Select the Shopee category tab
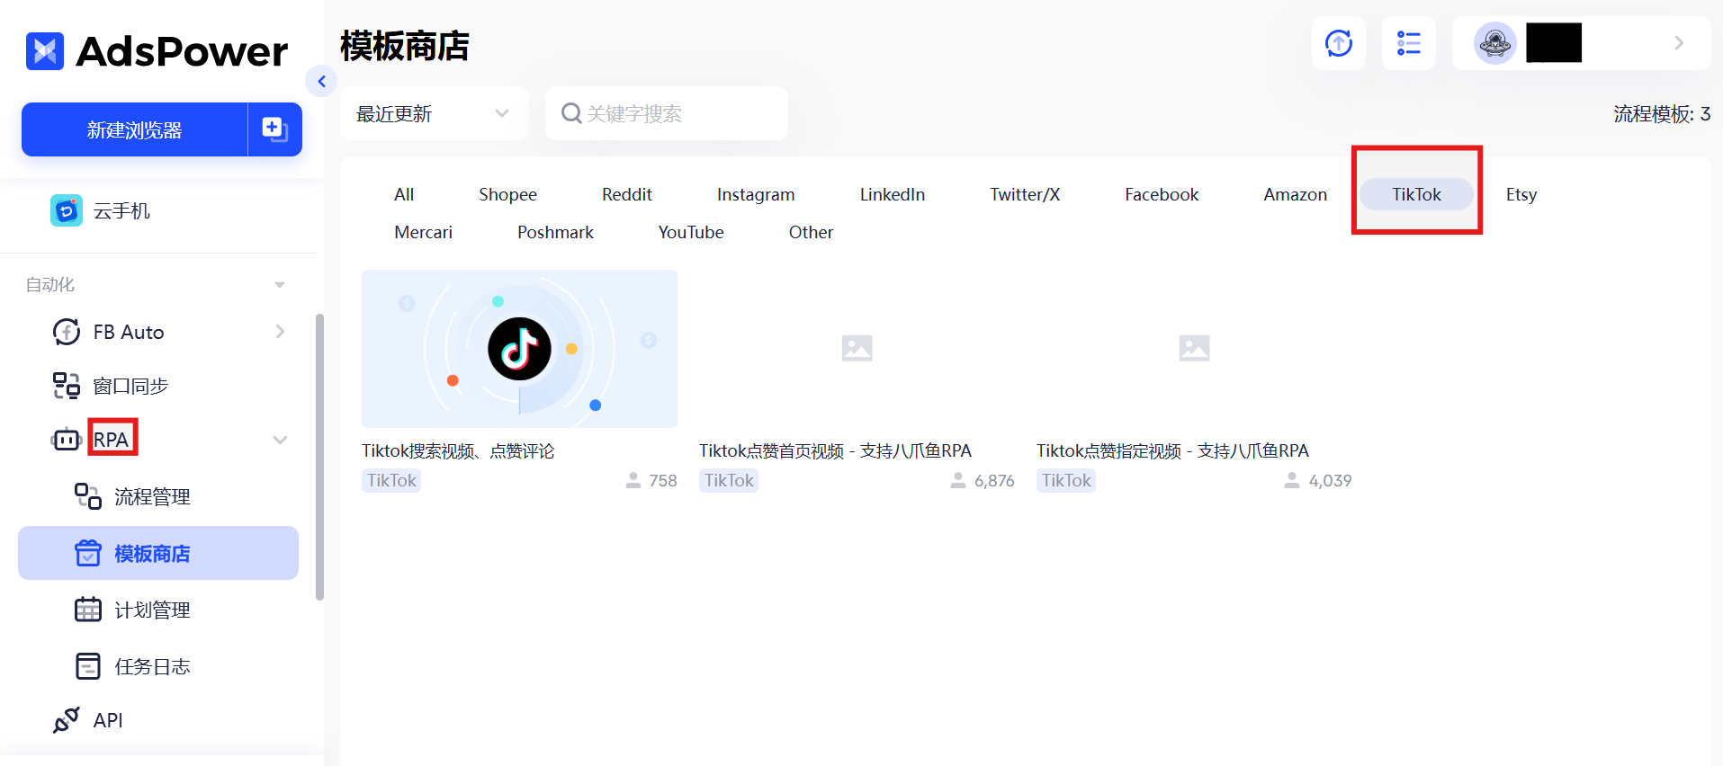The image size is (1723, 766). point(507,194)
